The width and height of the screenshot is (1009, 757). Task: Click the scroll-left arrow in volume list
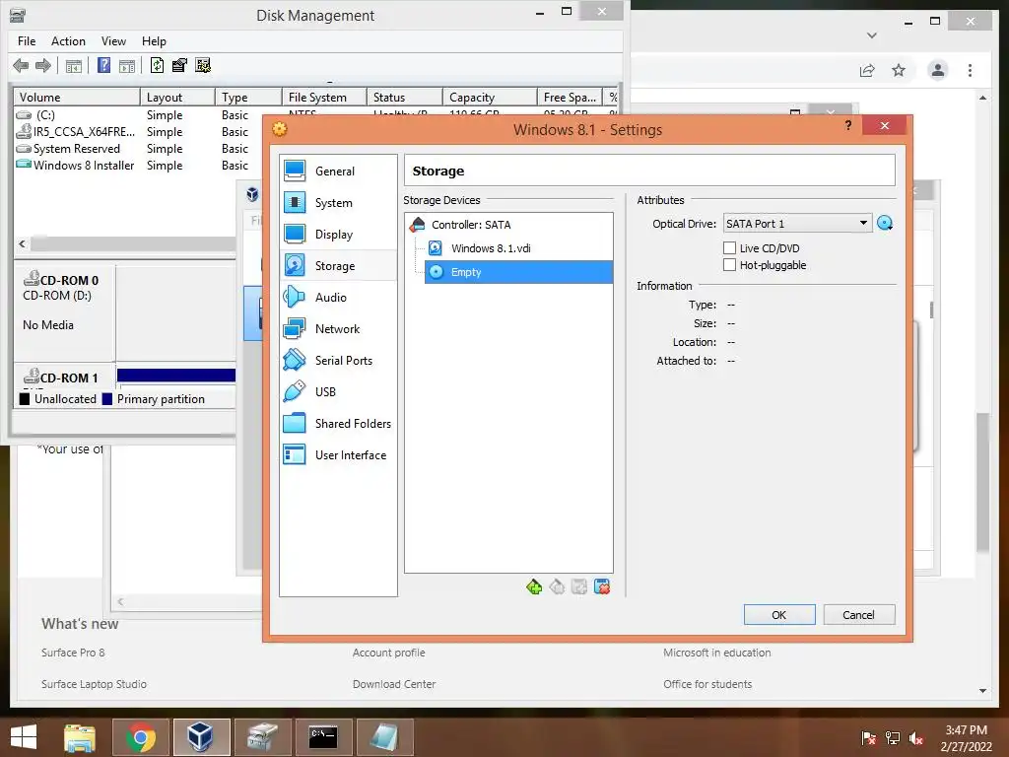(x=22, y=244)
